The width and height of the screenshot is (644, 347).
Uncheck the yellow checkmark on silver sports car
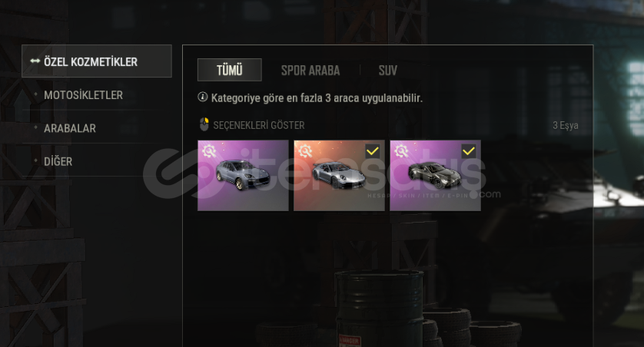[373, 151]
